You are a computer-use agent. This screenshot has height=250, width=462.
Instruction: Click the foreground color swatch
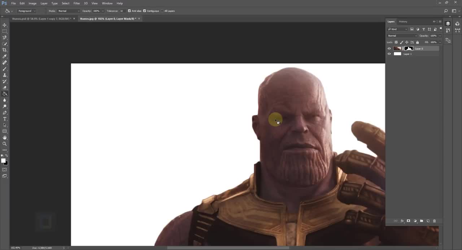(x=3, y=161)
